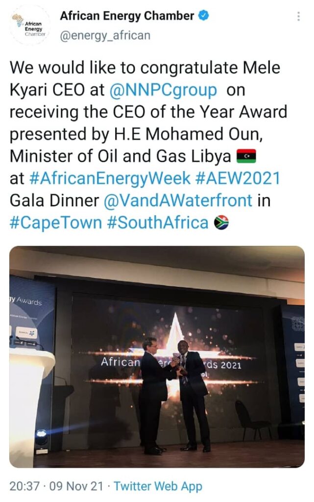
Task: Open the #CapeTown hashtag
Action: 56,223
